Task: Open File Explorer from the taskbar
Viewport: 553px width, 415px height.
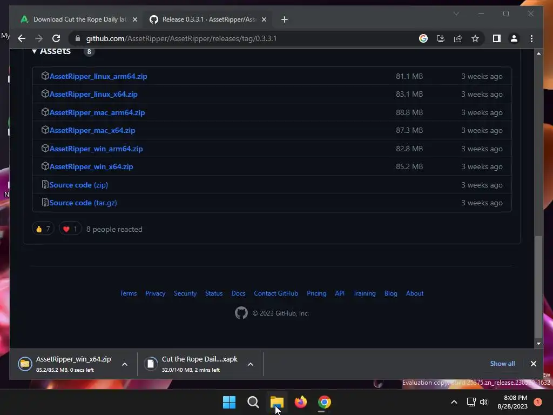Action: tap(277, 402)
